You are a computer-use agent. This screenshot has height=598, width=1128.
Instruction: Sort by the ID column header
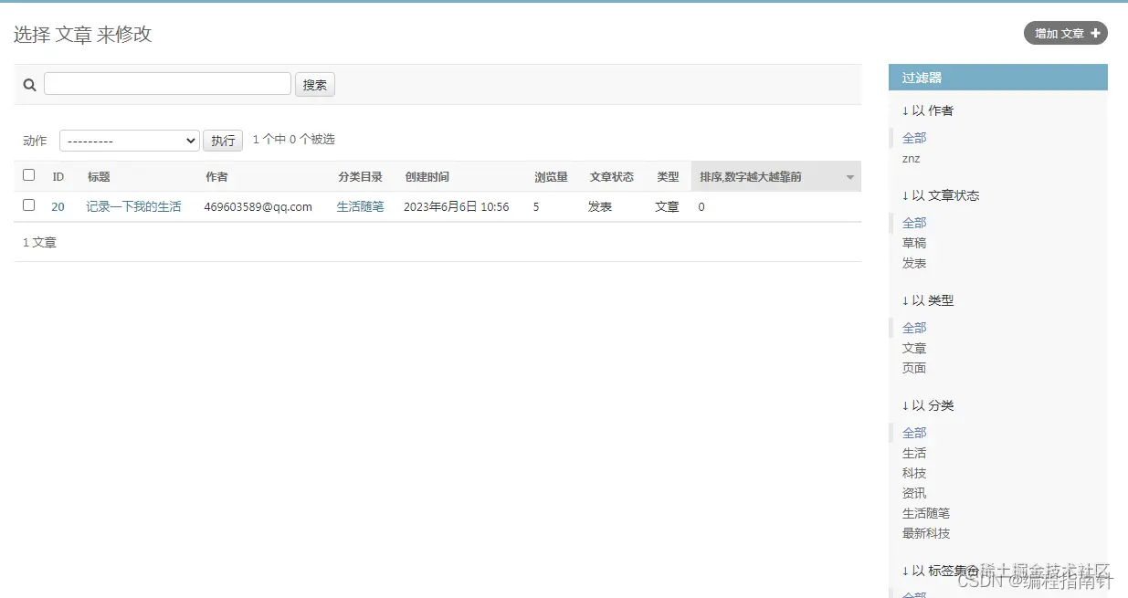tap(58, 177)
